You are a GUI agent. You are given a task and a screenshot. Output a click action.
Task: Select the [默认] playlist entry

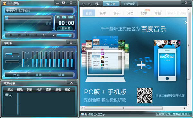pyautogui.click(x=8, y=95)
